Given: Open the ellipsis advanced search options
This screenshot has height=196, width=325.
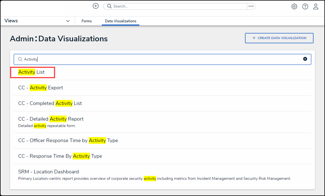Looking at the screenshot, I should (x=251, y=6).
